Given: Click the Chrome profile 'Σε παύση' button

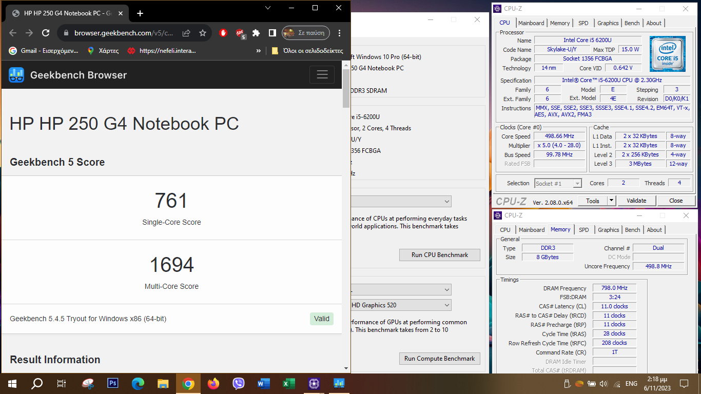Looking at the screenshot, I should (306, 33).
